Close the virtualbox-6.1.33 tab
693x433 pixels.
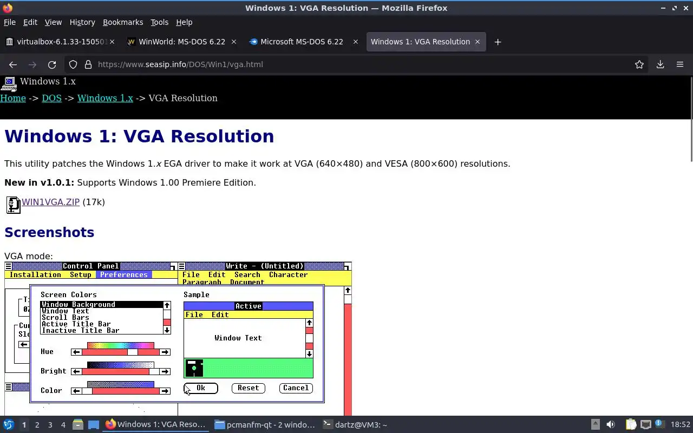[x=113, y=42]
